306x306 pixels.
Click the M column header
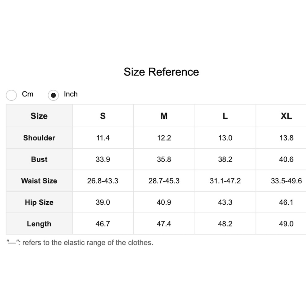[x=164, y=116]
